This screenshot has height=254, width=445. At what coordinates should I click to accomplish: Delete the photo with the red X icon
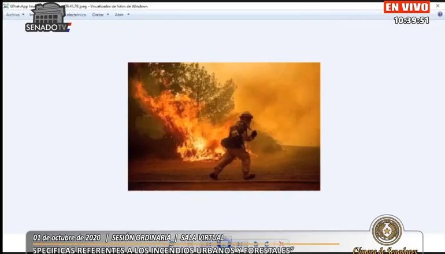[x=281, y=244]
